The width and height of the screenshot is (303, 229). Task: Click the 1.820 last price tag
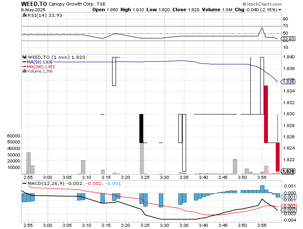pyautogui.click(x=288, y=171)
